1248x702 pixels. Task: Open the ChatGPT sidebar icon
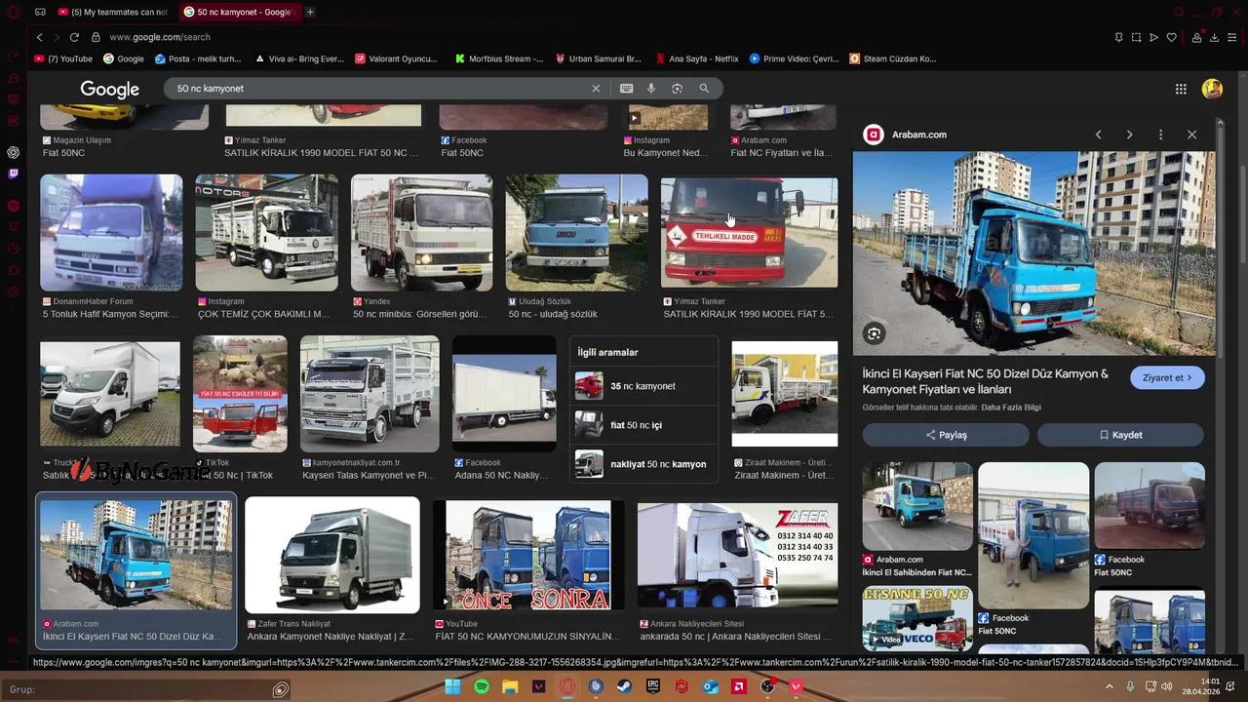[14, 152]
